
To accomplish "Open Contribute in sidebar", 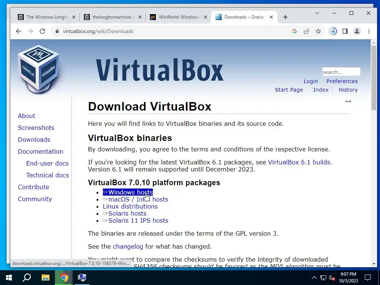I will point(33,187).
